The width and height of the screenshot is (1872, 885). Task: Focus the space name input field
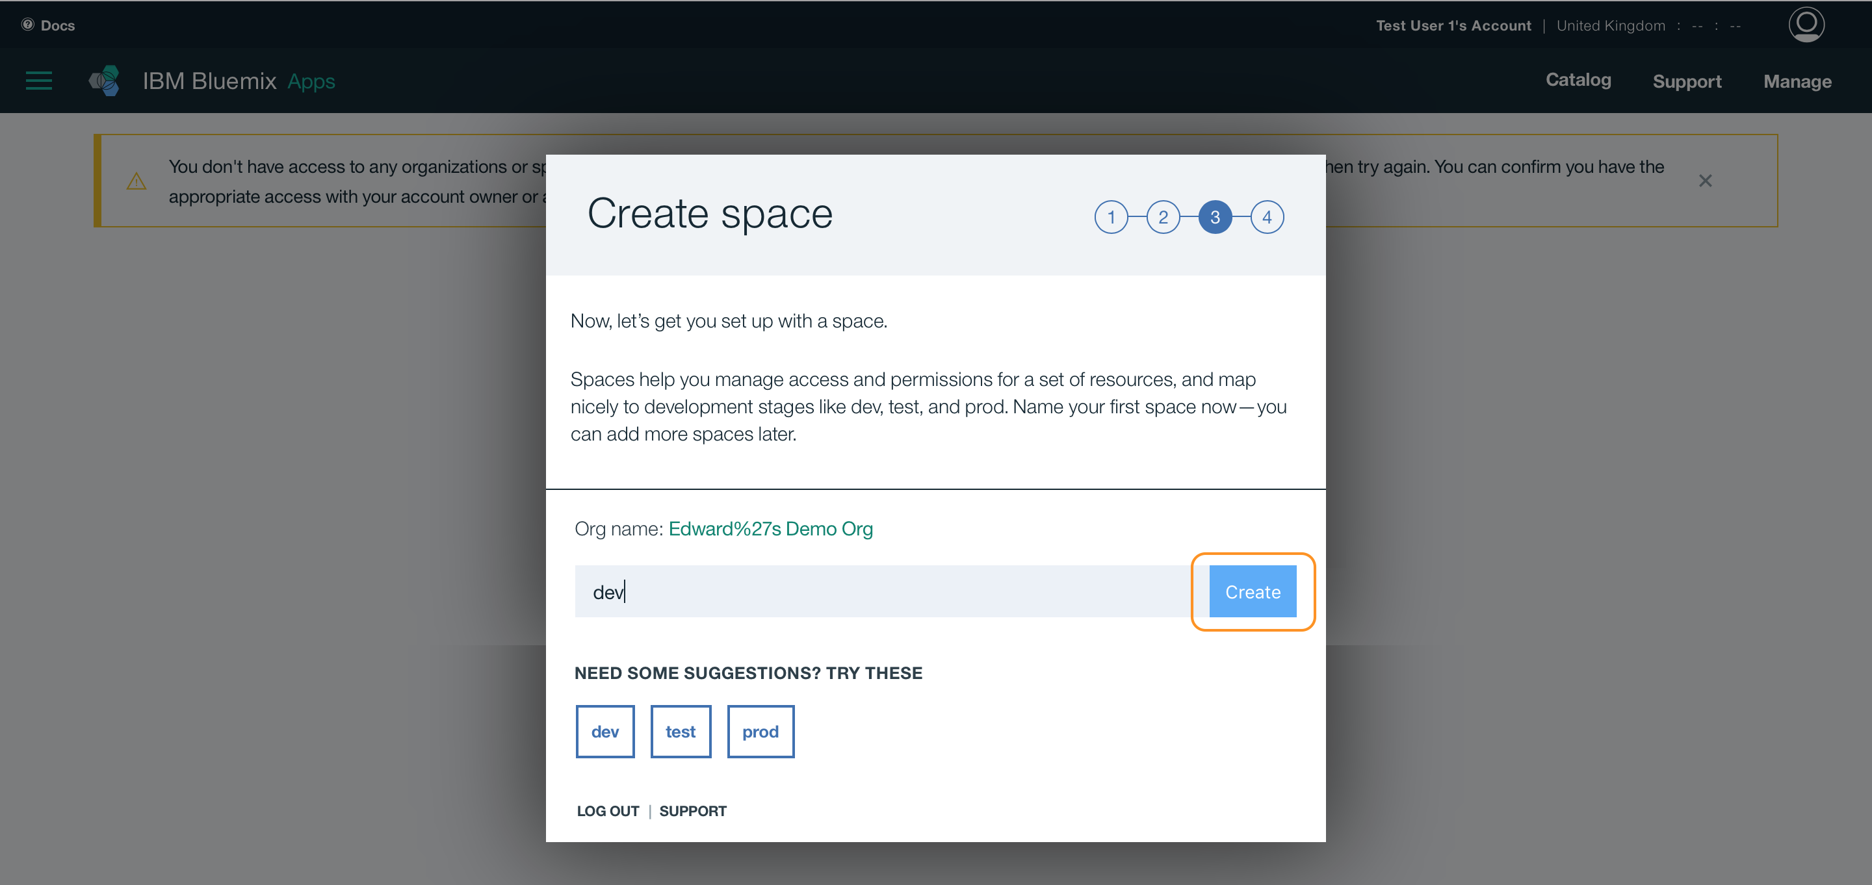pos(881,591)
